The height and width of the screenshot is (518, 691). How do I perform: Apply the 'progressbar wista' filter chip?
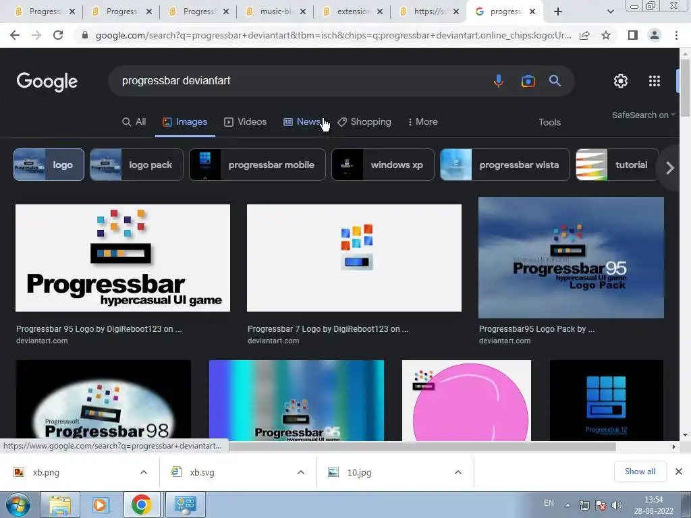(x=505, y=165)
